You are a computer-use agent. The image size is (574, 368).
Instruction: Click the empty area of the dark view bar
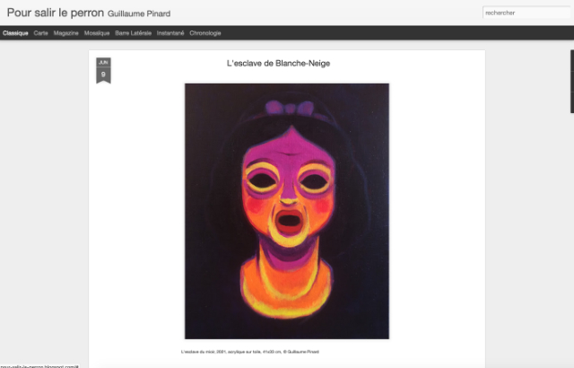pos(396,33)
